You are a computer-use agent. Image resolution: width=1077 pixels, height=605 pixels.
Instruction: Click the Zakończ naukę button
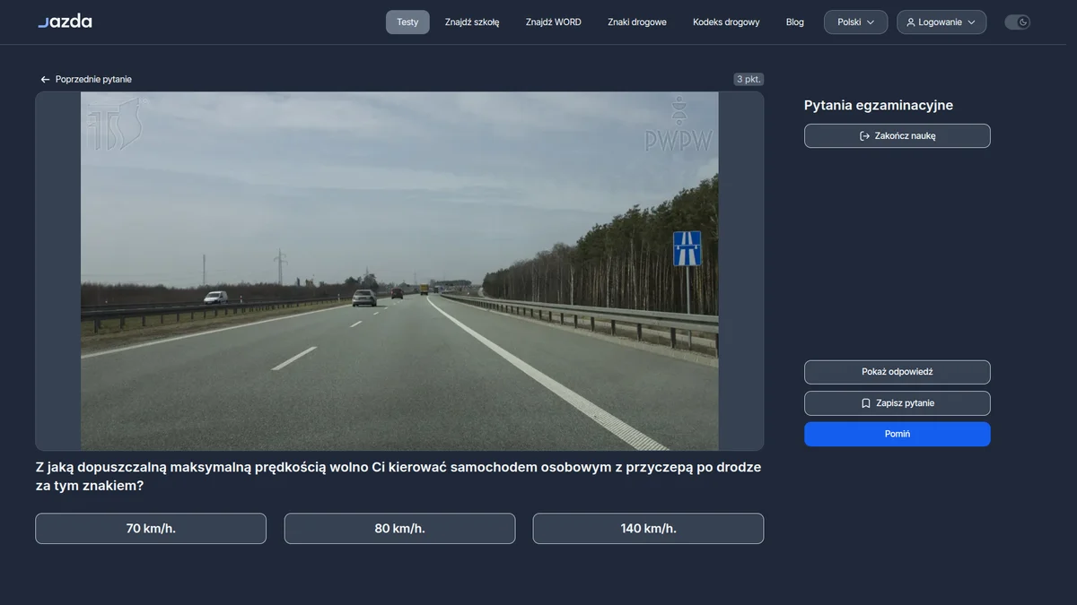[897, 135]
